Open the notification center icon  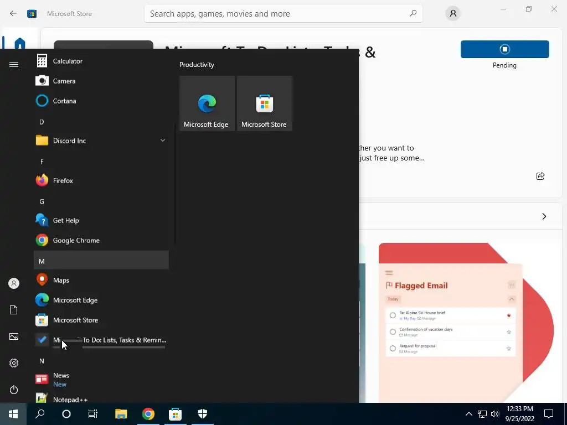[x=549, y=414]
